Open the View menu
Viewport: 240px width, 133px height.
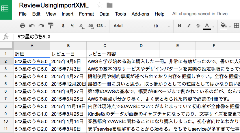(51, 14)
